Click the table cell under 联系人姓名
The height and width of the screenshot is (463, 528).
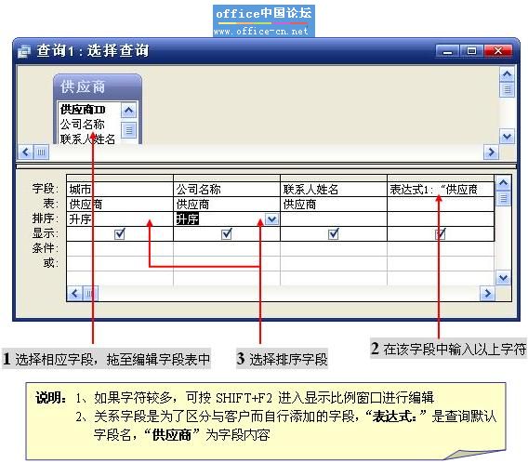click(x=334, y=204)
